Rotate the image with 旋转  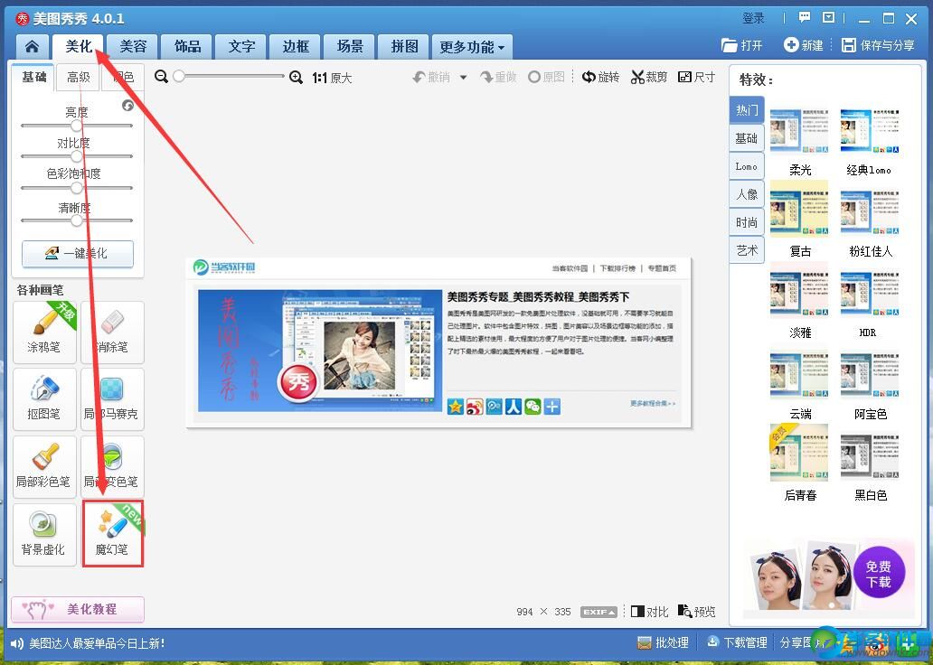coord(600,78)
